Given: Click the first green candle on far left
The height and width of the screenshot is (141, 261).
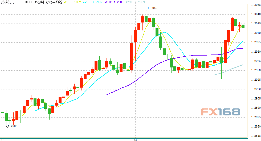Looking at the screenshot, I should pyautogui.click(x=3, y=113).
